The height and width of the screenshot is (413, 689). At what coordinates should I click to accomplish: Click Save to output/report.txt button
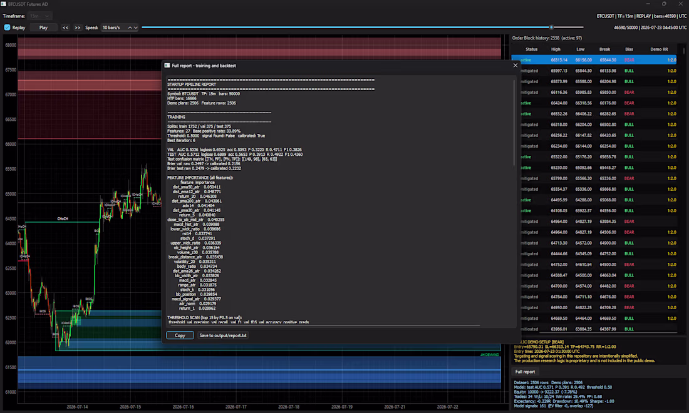[223, 335]
